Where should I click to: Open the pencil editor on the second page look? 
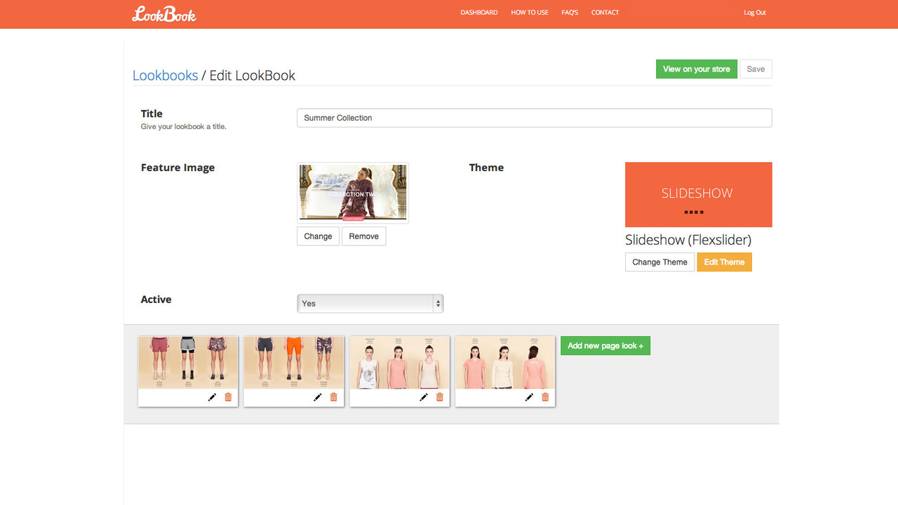click(317, 396)
